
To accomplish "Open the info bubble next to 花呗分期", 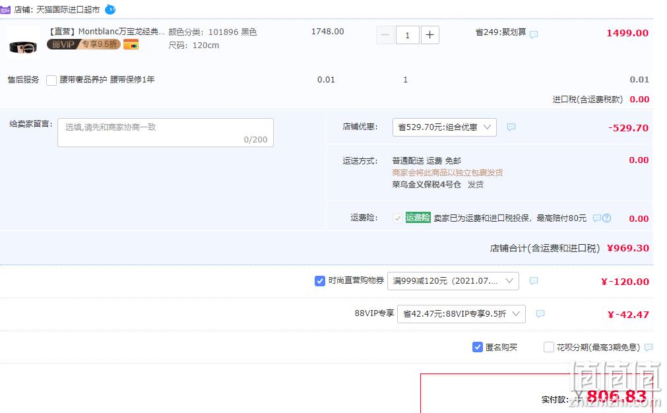I will point(649,348).
